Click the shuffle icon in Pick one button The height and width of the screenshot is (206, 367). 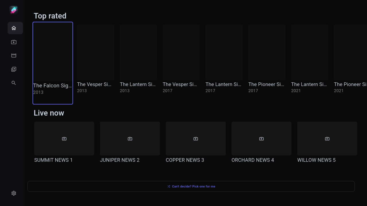(169, 186)
